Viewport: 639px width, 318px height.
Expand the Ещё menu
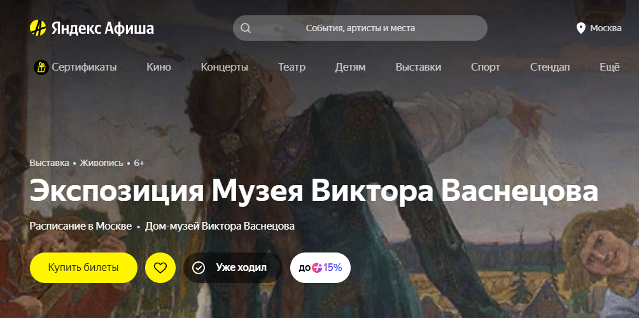[610, 67]
